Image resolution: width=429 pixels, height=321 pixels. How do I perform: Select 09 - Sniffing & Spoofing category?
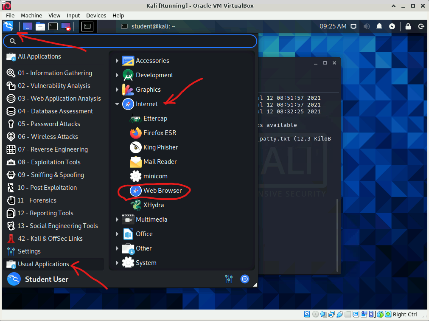pos(53,175)
